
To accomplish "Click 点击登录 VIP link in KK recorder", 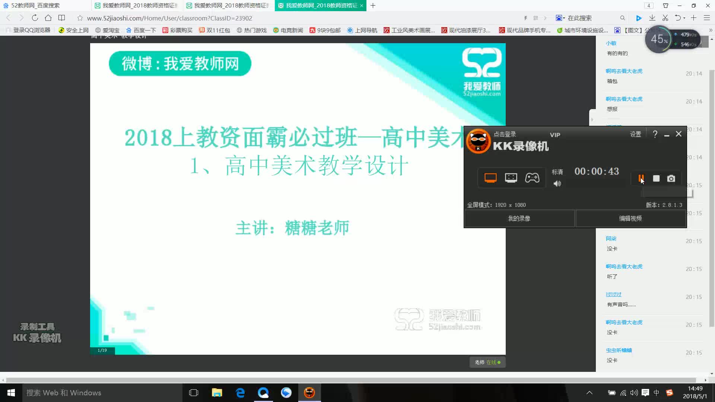I will click(x=505, y=134).
